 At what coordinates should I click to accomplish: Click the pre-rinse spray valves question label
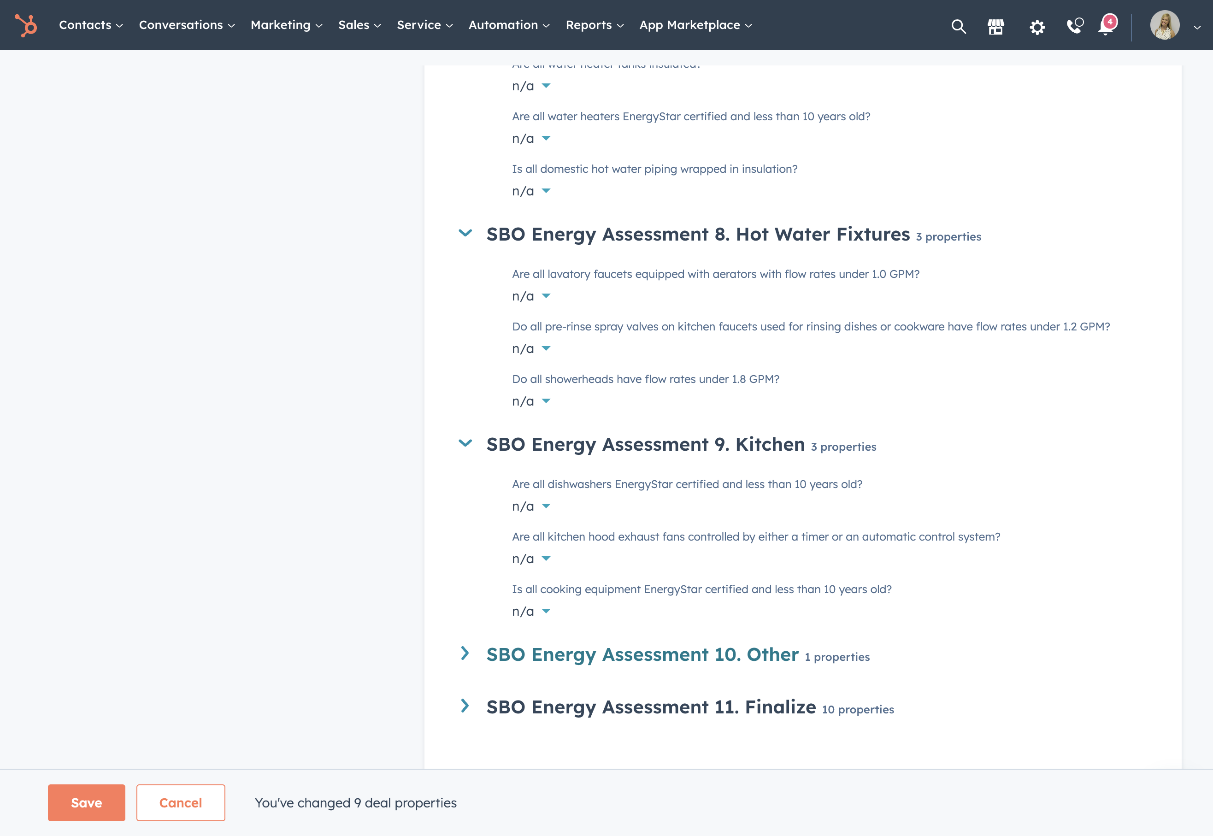coord(811,327)
